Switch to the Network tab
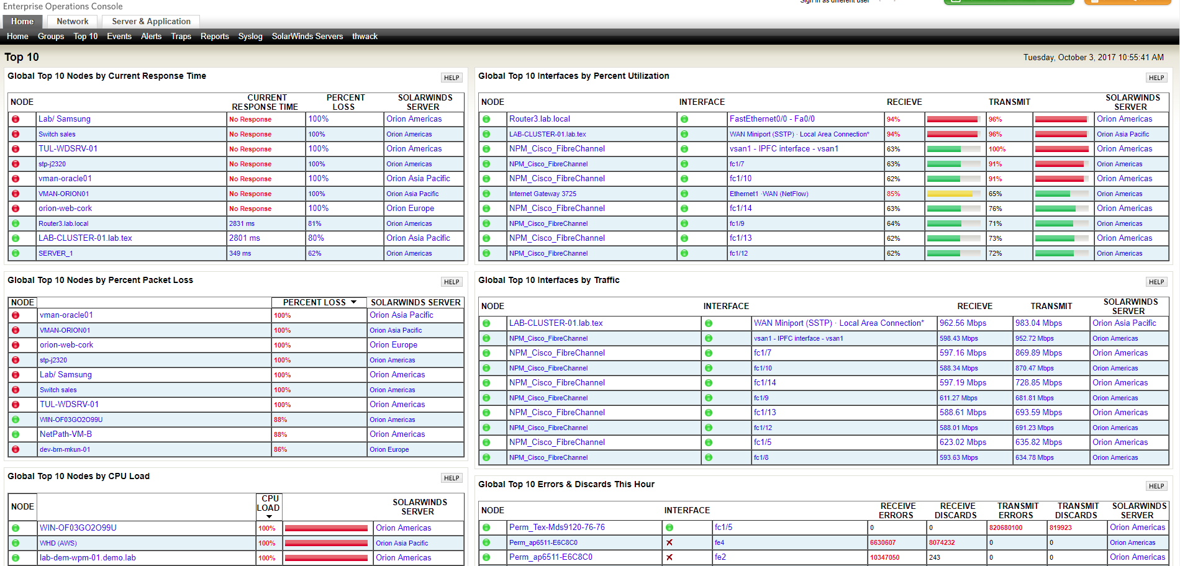Image resolution: width=1180 pixels, height=566 pixels. [73, 22]
